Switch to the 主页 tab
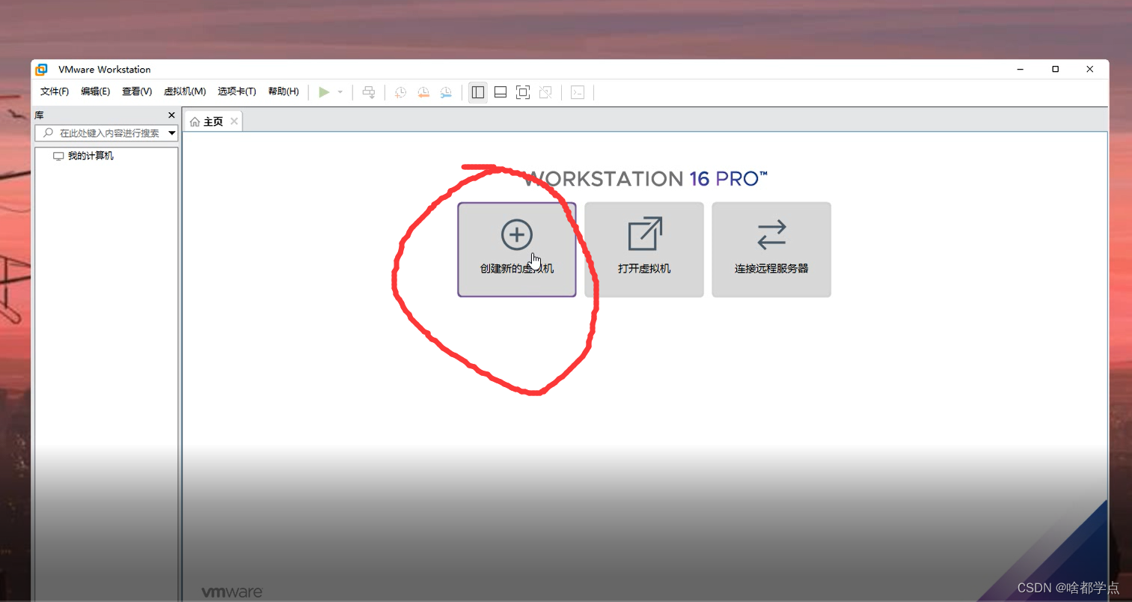The image size is (1132, 602). pyautogui.click(x=213, y=121)
